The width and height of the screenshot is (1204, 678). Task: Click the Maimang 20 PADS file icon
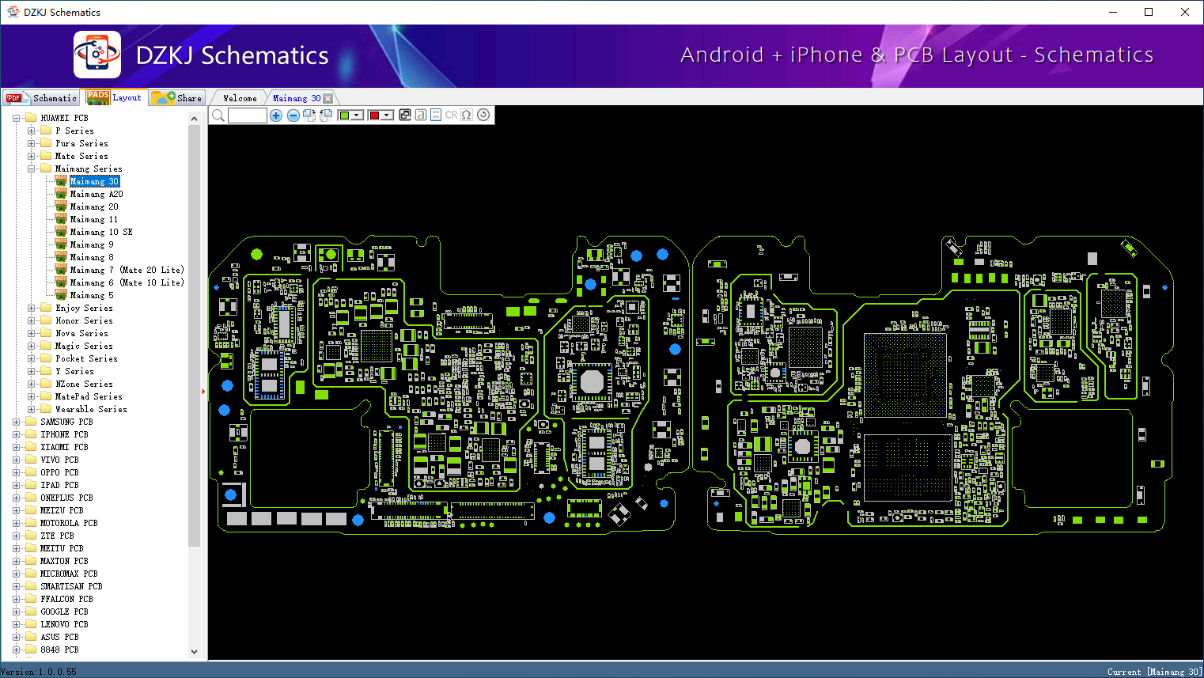coord(61,206)
